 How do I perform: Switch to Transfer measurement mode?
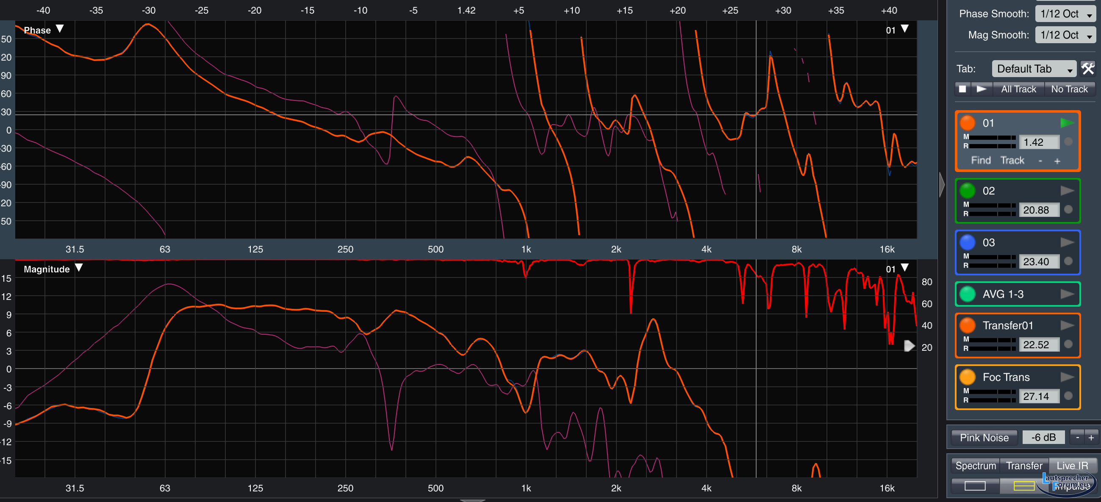pos(1023,465)
